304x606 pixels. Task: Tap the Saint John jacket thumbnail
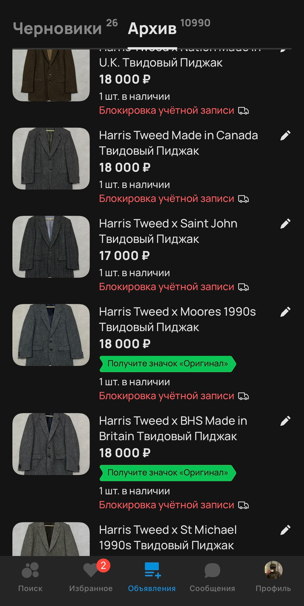click(51, 247)
